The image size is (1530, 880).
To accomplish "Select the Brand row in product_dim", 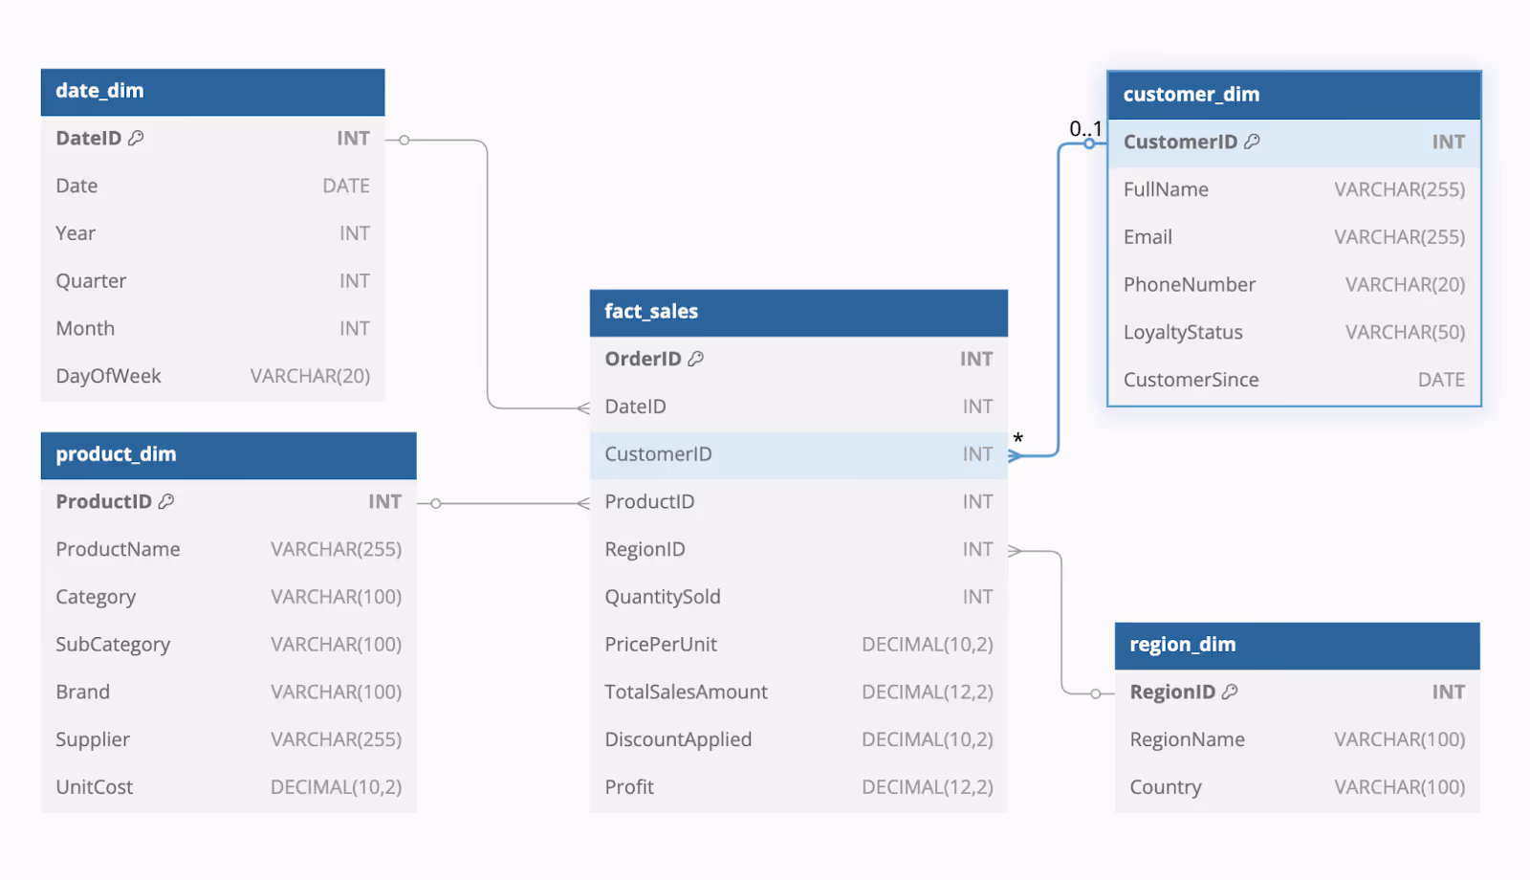I will tap(229, 693).
